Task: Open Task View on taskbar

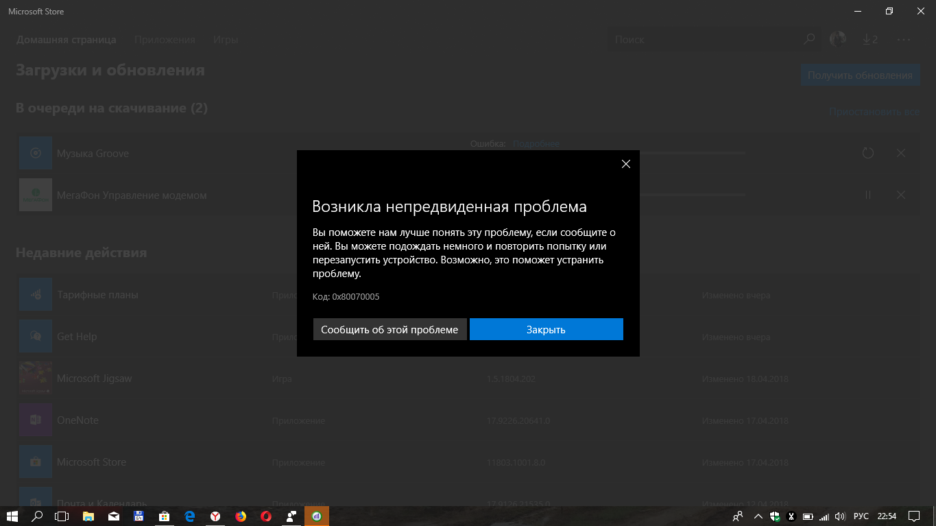Action: tap(62, 516)
